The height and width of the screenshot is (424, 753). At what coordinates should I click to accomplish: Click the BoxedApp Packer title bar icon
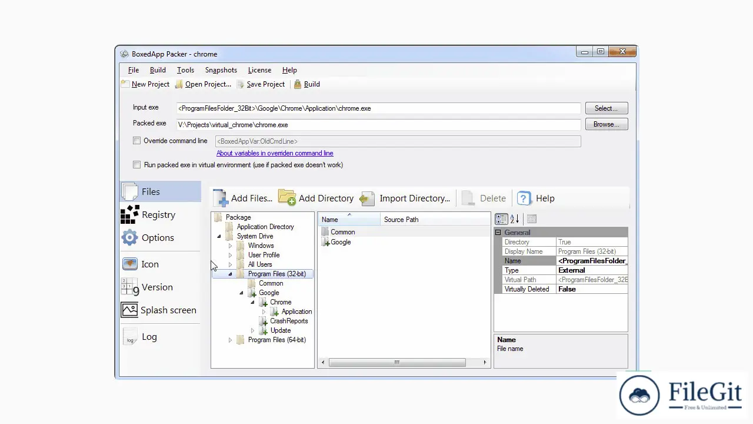tap(124, 54)
